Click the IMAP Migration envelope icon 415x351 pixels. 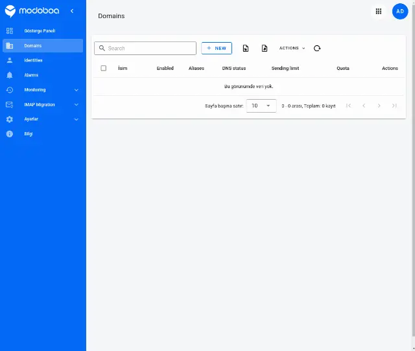(x=10, y=105)
